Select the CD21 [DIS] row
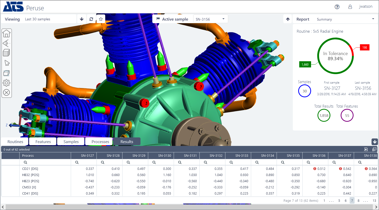This screenshot has width=379, height=210. [x=189, y=169]
